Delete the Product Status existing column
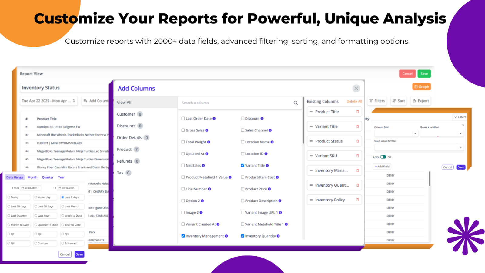The height and width of the screenshot is (273, 485). tap(358, 141)
